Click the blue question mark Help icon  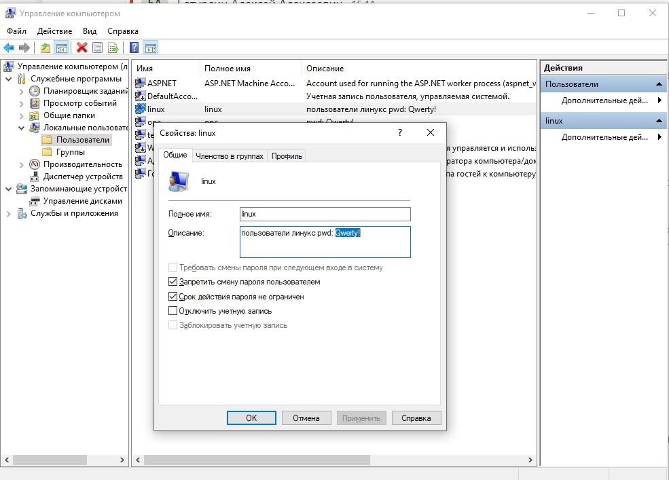(x=134, y=48)
